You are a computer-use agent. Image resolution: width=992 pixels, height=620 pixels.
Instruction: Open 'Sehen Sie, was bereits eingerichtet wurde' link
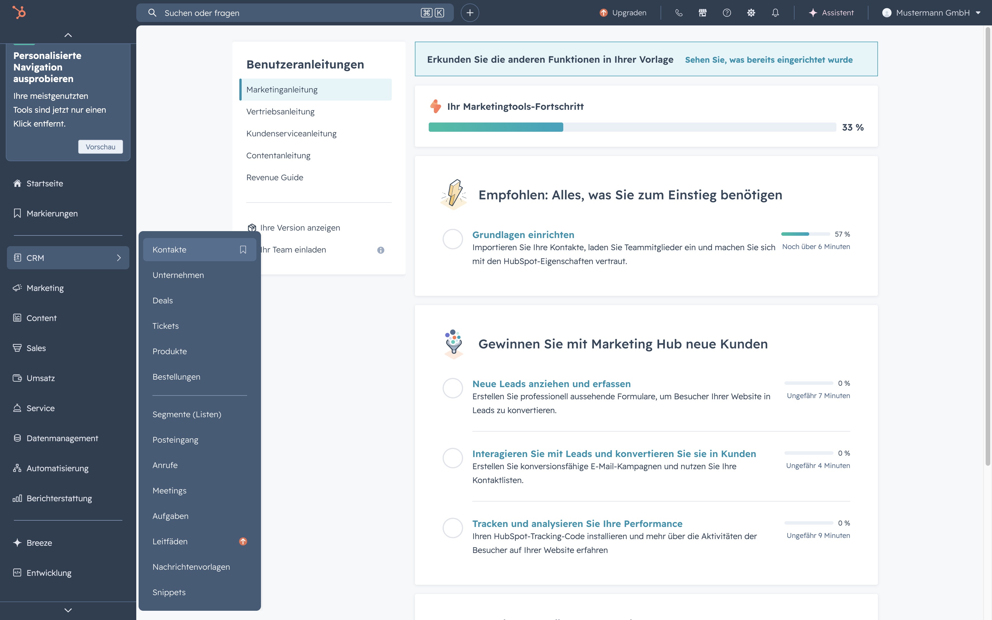pos(769,60)
